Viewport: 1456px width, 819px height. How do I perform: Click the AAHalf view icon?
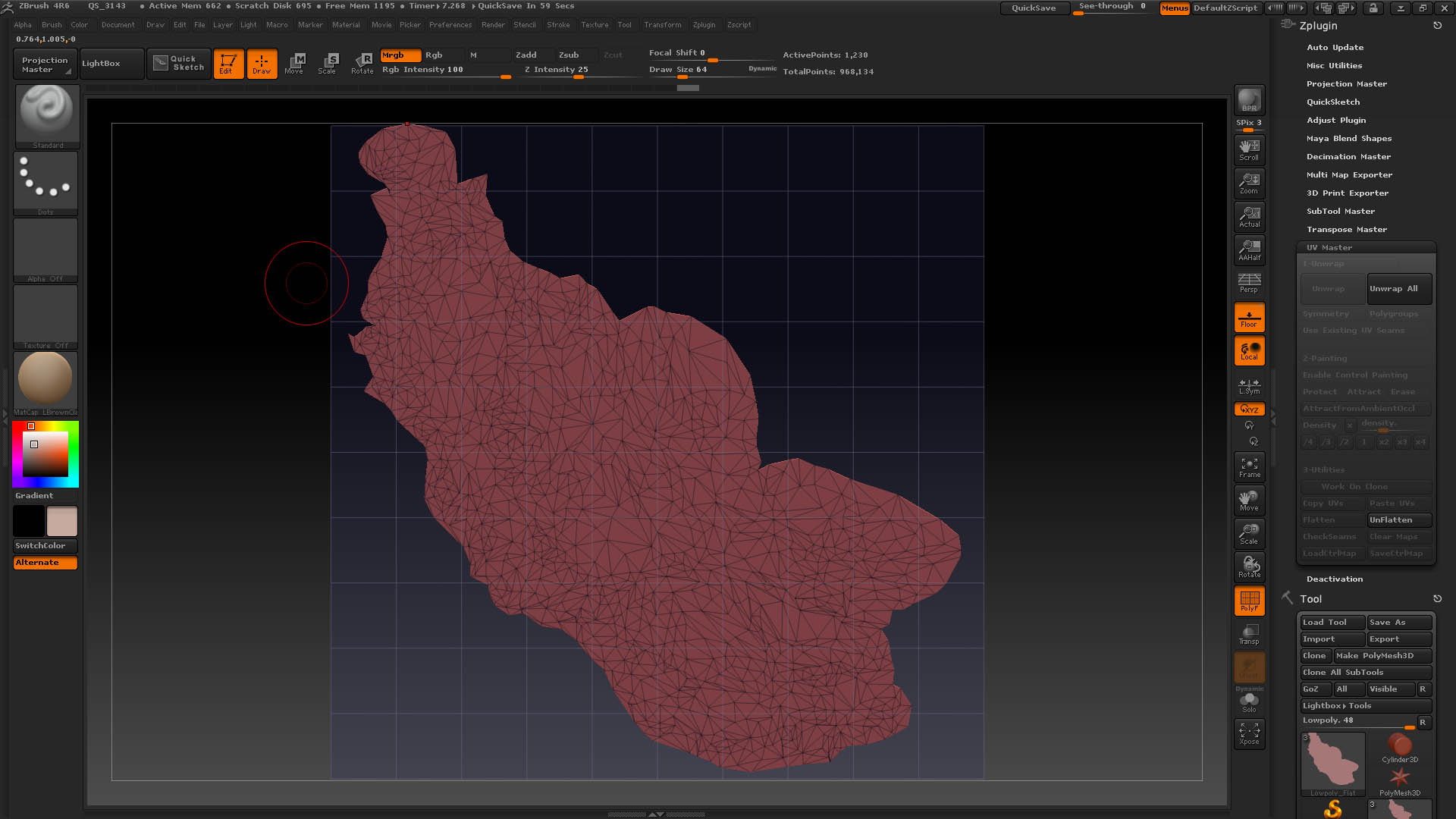pyautogui.click(x=1249, y=249)
